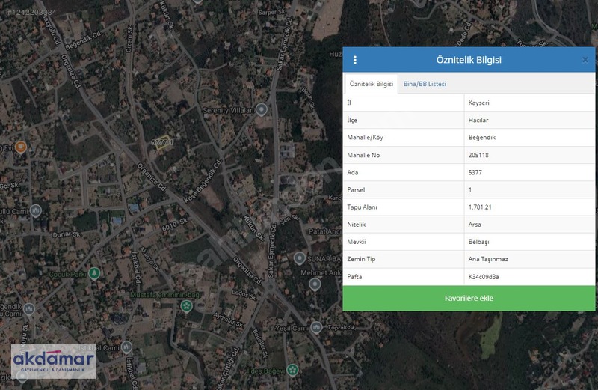Click the akdamar gayrimenkul logo
598x390 pixels.
54,361
